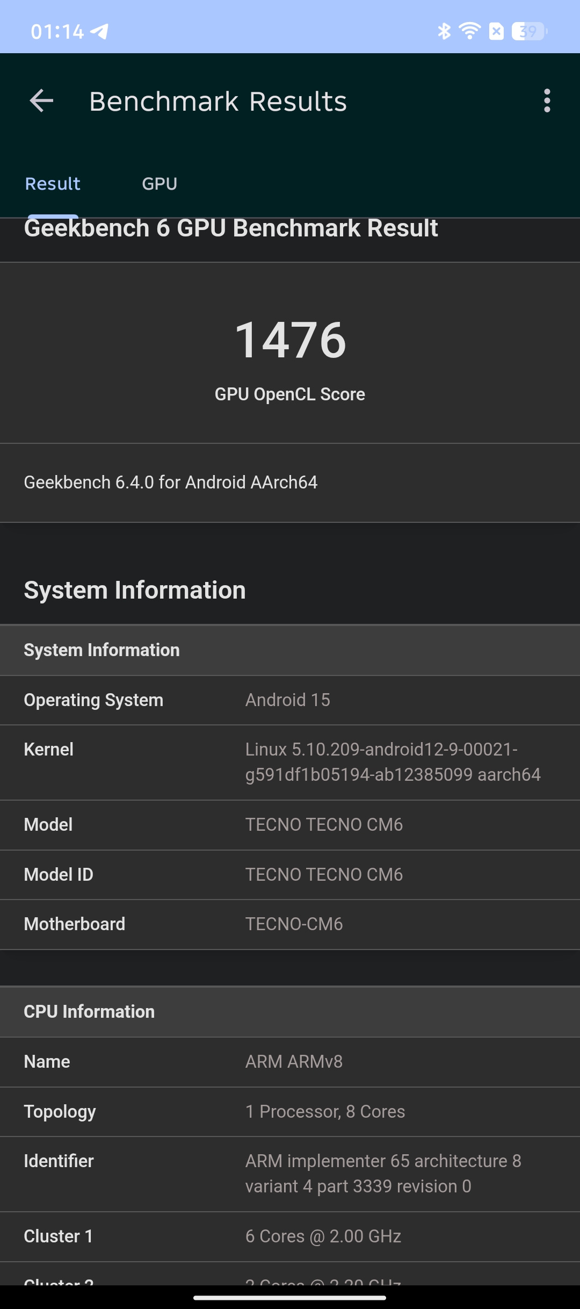The width and height of the screenshot is (580, 1309).
Task: Tap the Bluetooth status icon
Action: 444,31
